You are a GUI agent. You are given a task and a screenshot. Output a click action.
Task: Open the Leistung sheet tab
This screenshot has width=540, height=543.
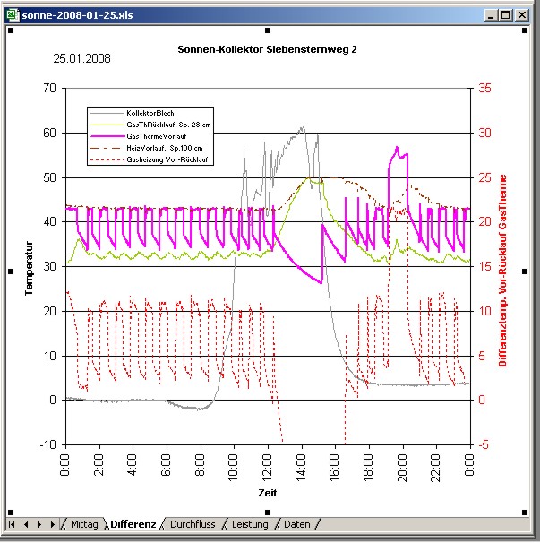coord(250,524)
